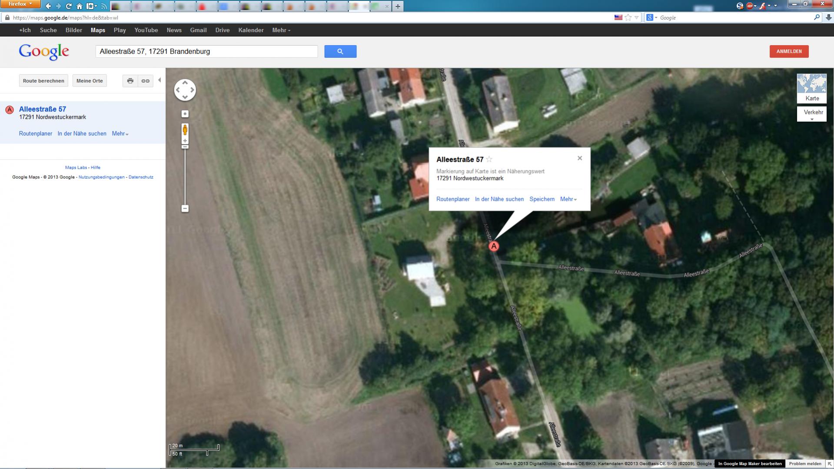
Task: Open News in the Google bar
Action: (x=174, y=30)
